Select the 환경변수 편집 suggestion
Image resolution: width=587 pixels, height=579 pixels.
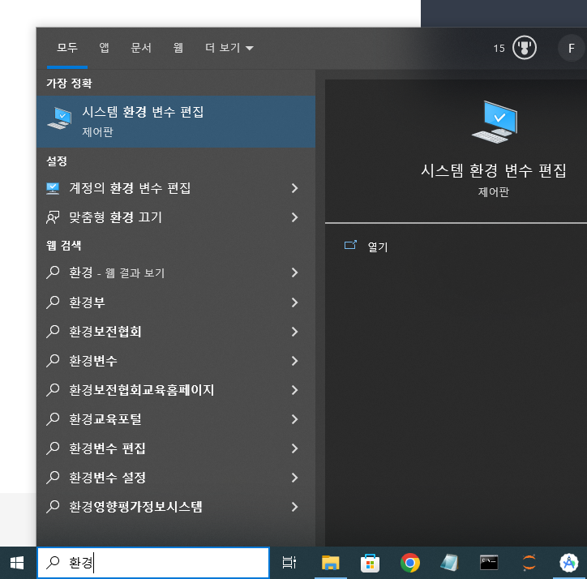tap(176, 448)
